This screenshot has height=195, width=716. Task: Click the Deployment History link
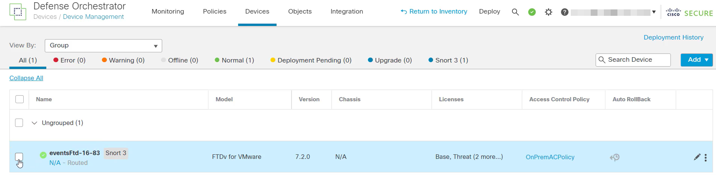click(x=673, y=37)
